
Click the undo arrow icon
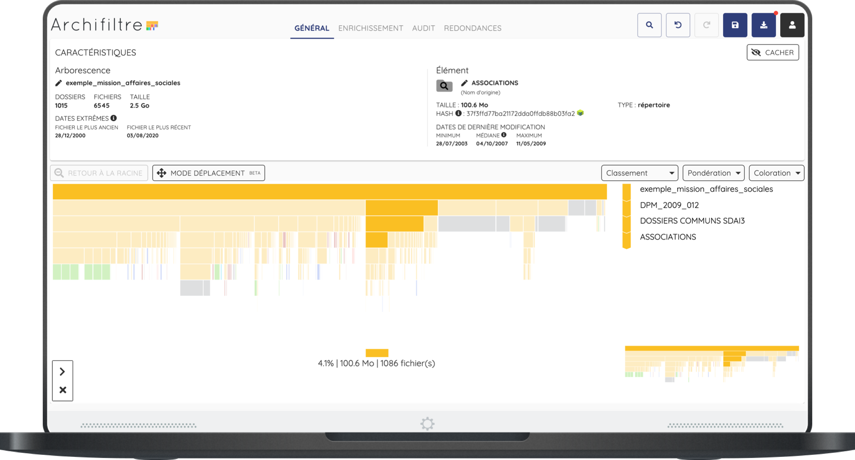(x=678, y=25)
